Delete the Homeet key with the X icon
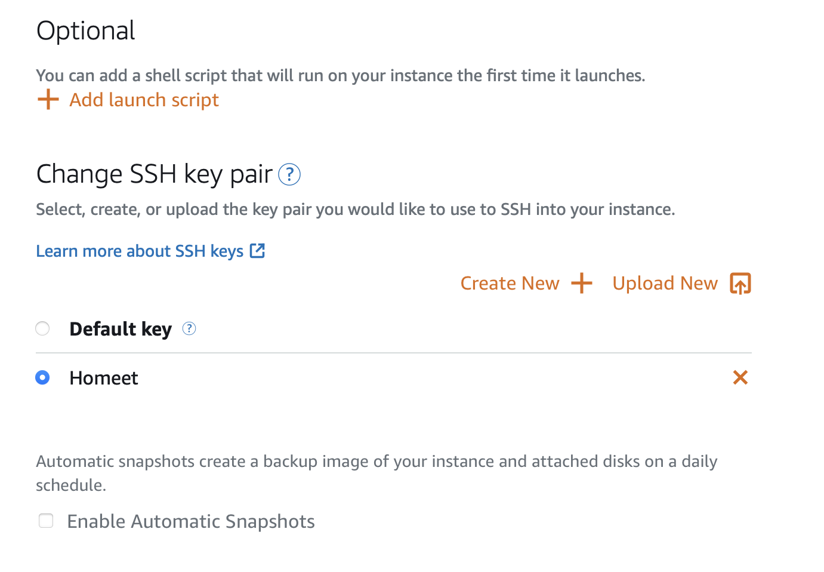824x572 pixels. point(740,377)
